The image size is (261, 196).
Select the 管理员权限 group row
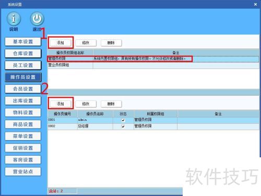tap(153, 59)
